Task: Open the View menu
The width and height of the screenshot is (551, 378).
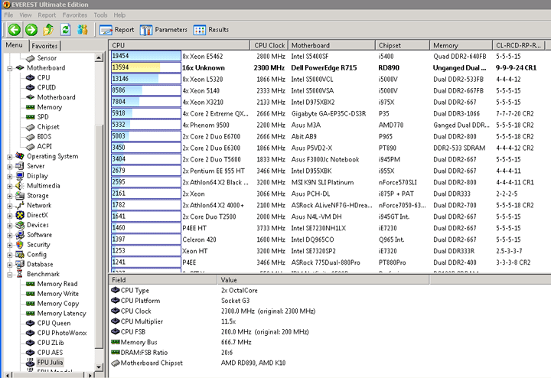Action: [x=25, y=15]
